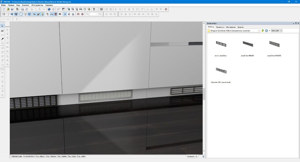300x162 pixels.
Task: Switch to the Материалы library tab
Action: coord(231,27)
